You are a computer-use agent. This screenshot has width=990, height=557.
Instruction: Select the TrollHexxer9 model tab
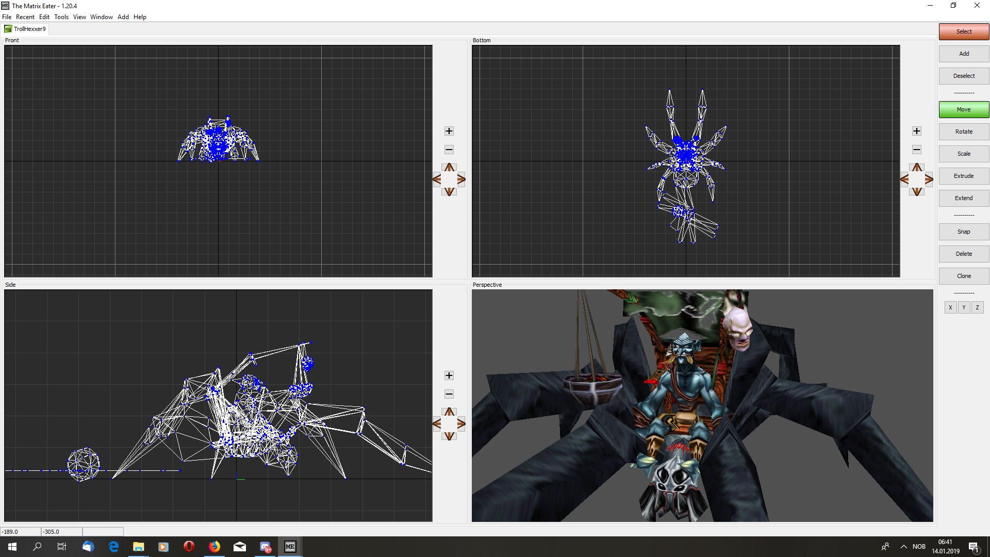(x=25, y=29)
